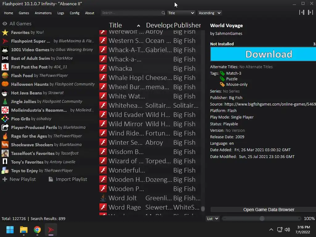This screenshot has width=316, height=237.
Task: Collapse the right sidebar toggle icon
Action: tap(310, 12)
